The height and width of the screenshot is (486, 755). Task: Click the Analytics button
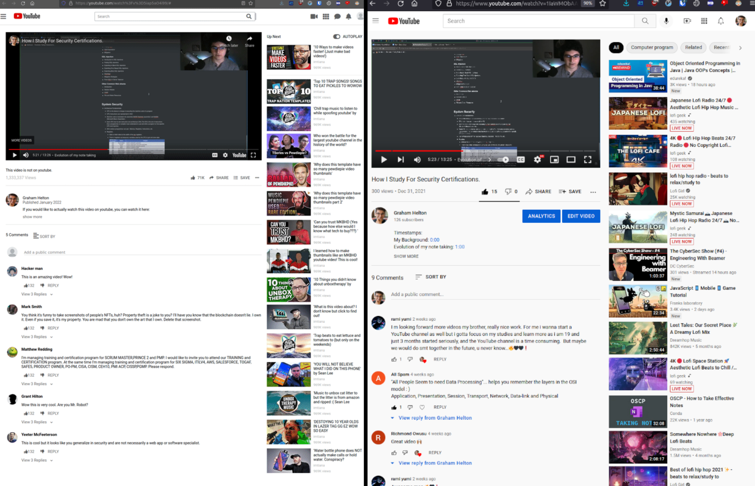pos(541,216)
